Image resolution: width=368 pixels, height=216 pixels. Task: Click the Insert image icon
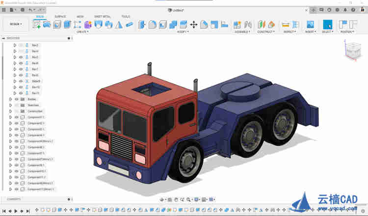click(310, 25)
